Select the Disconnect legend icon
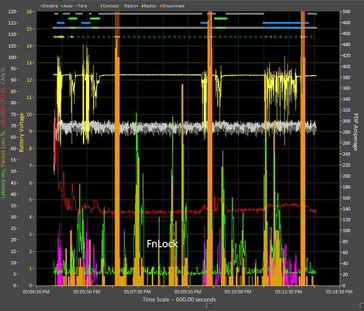 [x=161, y=6]
